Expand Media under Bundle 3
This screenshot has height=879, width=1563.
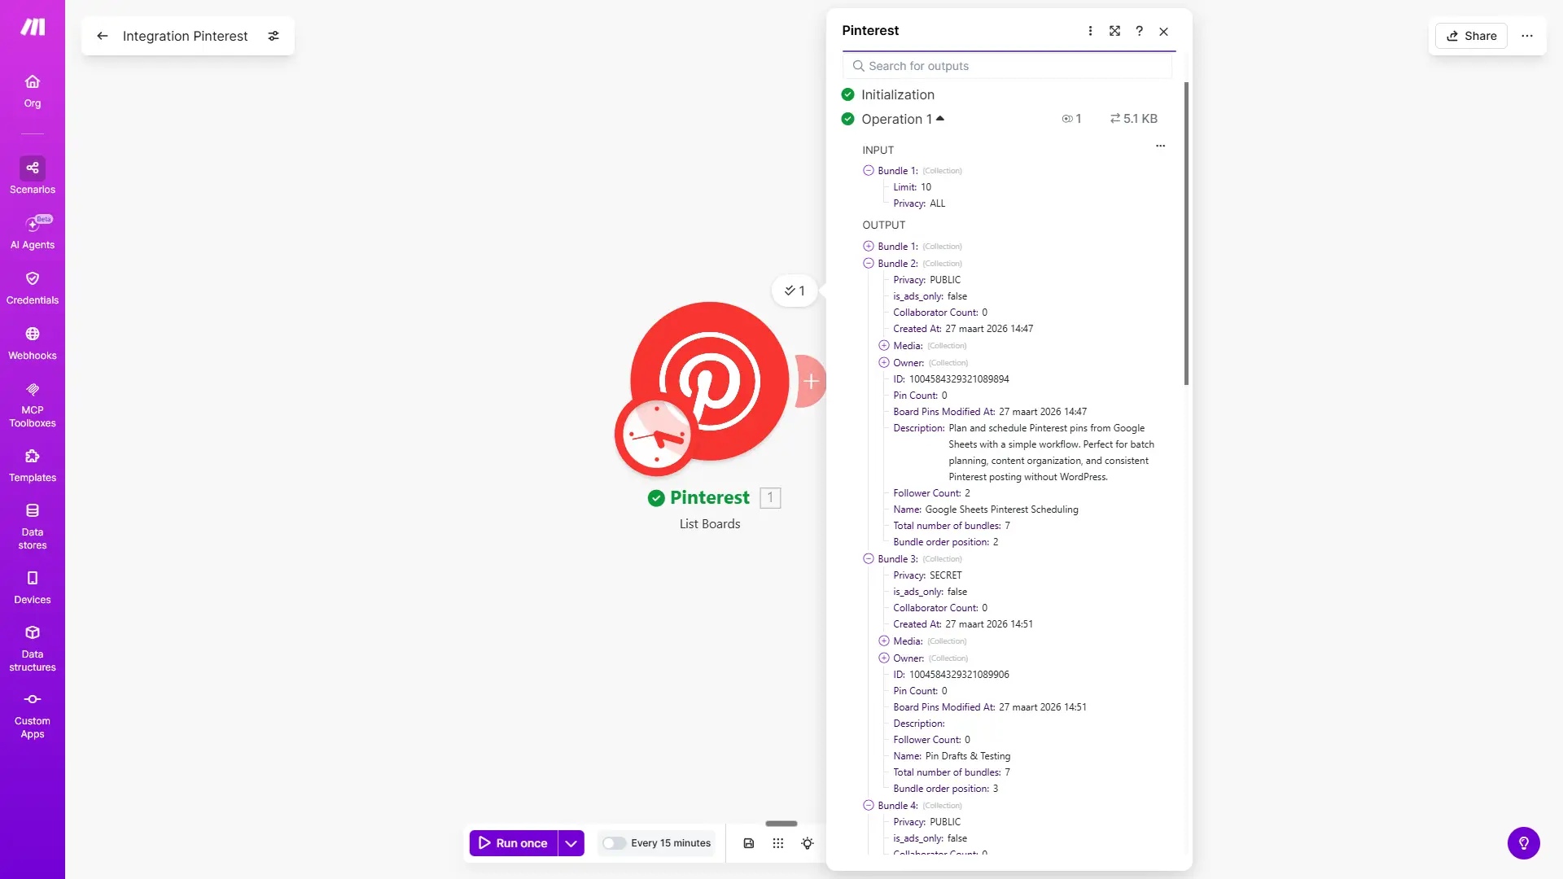[884, 641]
